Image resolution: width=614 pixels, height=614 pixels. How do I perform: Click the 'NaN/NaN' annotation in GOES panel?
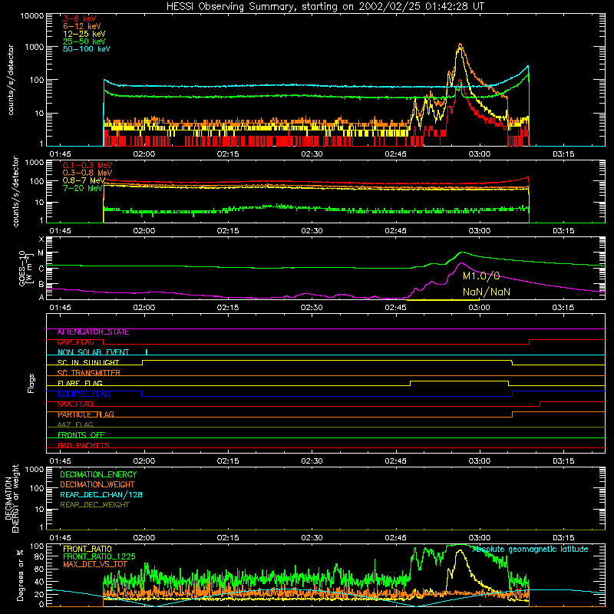pos(487,292)
